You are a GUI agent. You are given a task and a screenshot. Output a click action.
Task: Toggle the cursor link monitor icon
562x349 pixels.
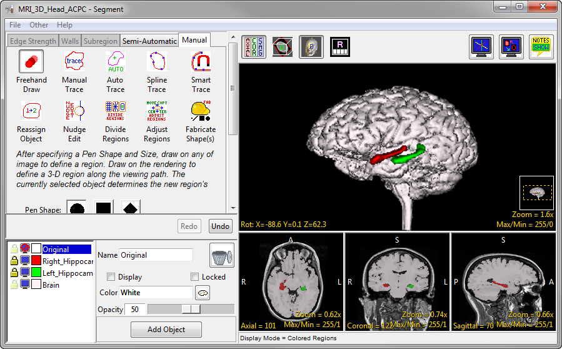481,47
